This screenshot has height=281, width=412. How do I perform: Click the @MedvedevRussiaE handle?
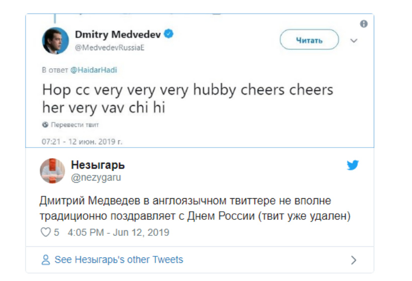coord(110,46)
